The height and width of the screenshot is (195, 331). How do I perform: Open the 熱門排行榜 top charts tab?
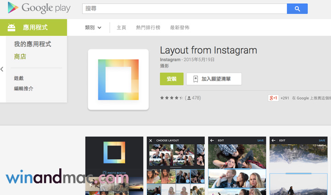pos(148,28)
